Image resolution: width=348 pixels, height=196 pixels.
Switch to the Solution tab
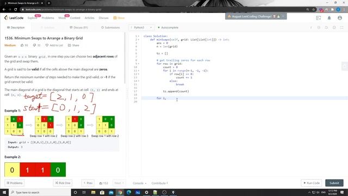pyautogui.click(x=47, y=28)
